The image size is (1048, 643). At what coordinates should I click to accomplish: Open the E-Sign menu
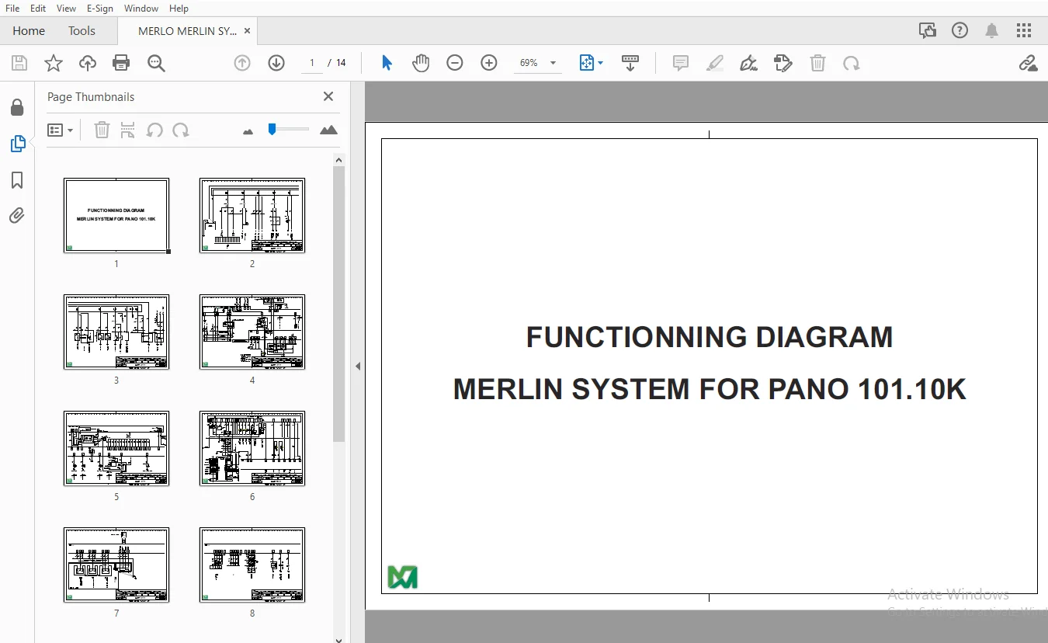point(100,8)
